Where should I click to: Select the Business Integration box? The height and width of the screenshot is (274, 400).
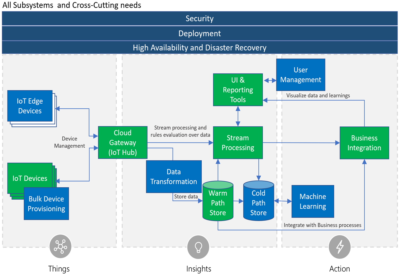coord(364,143)
